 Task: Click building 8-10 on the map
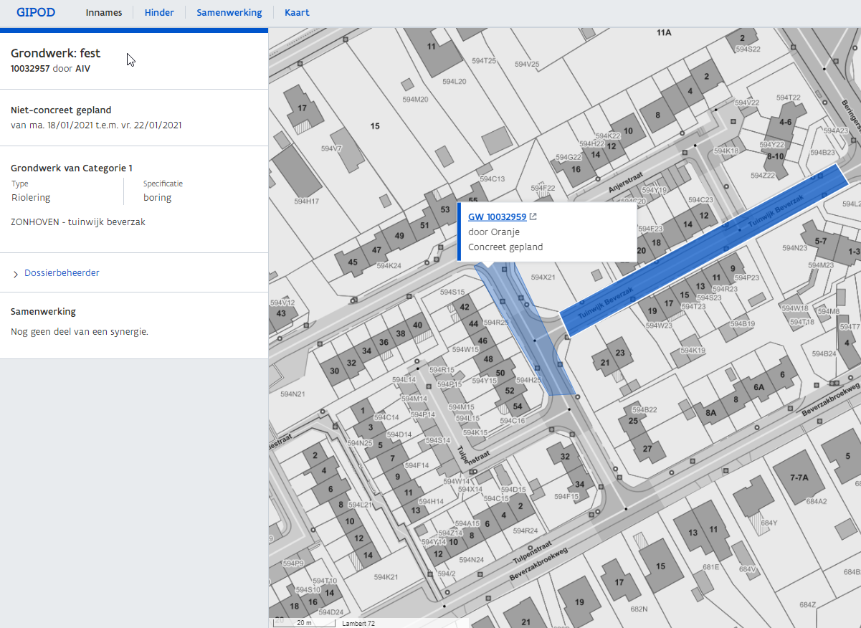(775, 156)
